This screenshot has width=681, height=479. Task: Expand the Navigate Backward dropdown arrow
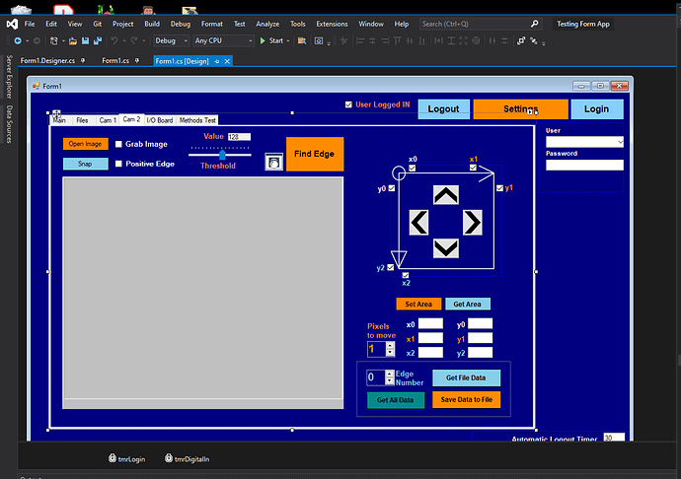[28, 40]
